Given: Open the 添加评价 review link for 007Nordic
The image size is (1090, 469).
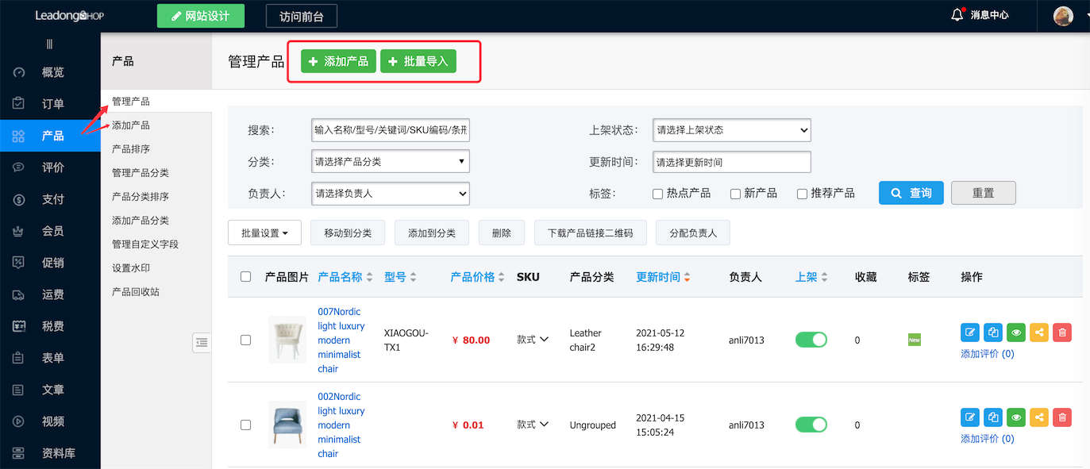Looking at the screenshot, I should click(987, 353).
